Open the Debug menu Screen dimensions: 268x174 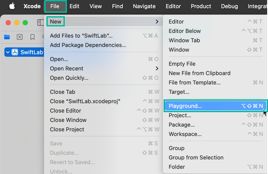[x=229, y=6]
